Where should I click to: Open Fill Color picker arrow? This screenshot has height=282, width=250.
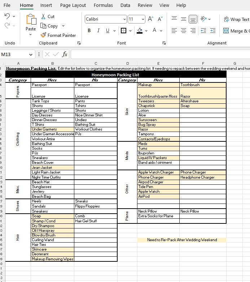146,31
